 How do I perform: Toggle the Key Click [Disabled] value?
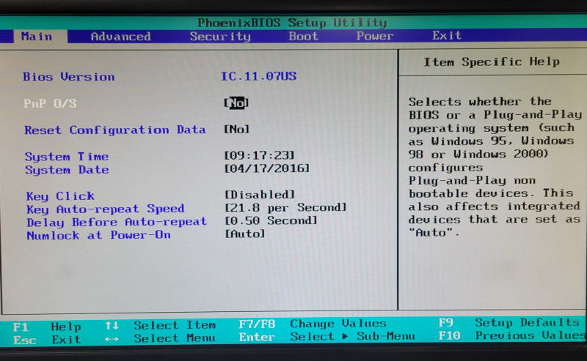point(260,195)
